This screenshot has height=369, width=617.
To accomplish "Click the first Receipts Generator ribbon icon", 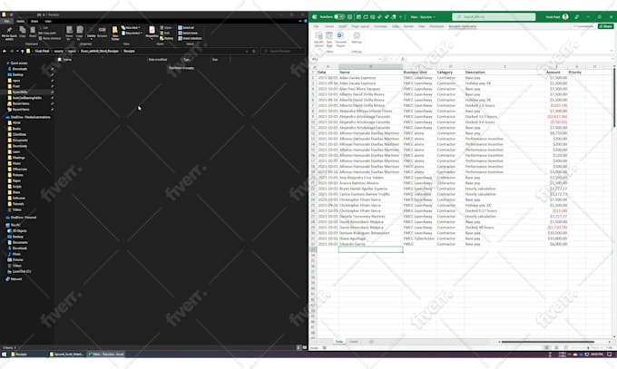I will pyautogui.click(x=318, y=39).
